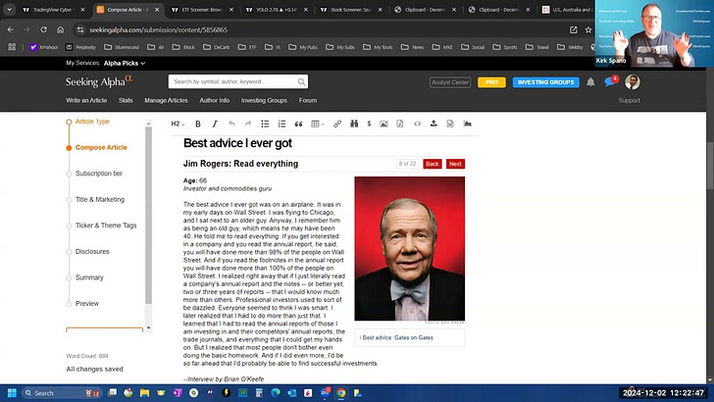Open messages chat bubble with badge

point(611,81)
